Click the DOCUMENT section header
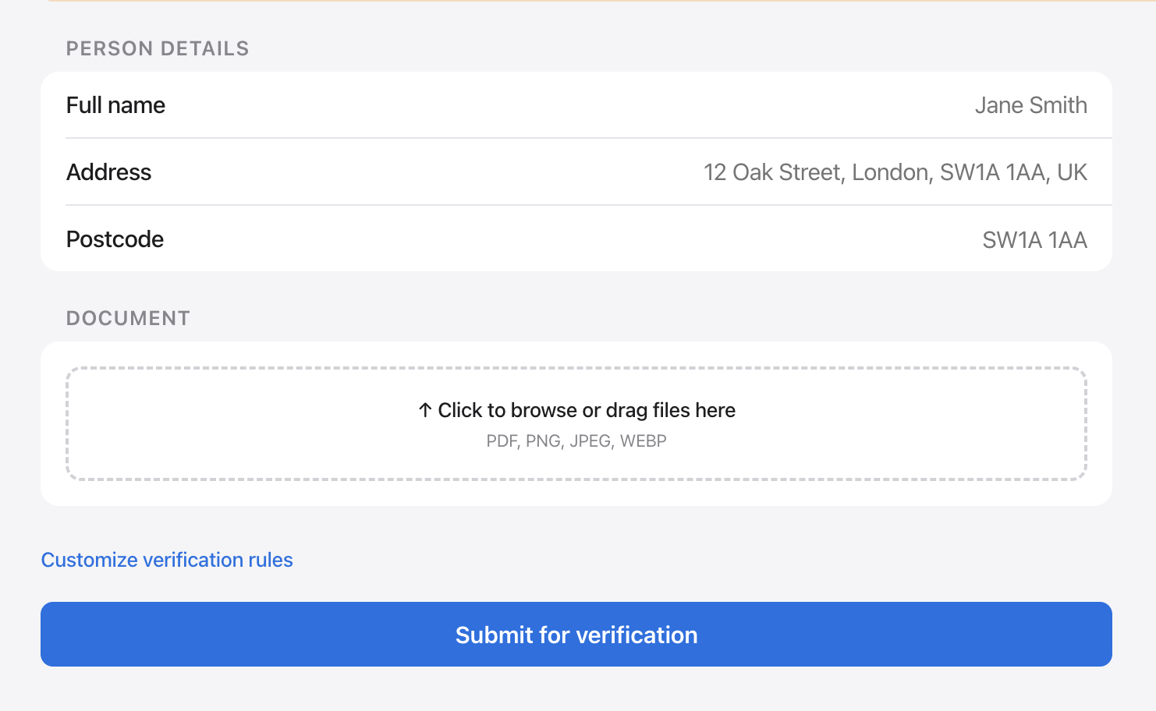Screen dimensions: 1156x711 point(127,318)
